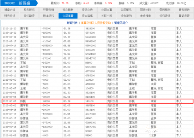The height and width of the screenshot is (138, 194).
Task: Click the -6000 change amount
Action: pyautogui.click(x=45, y=118)
